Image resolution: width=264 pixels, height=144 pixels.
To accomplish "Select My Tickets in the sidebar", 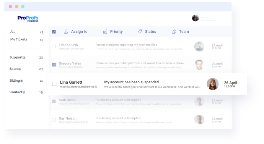I will pos(27,39).
